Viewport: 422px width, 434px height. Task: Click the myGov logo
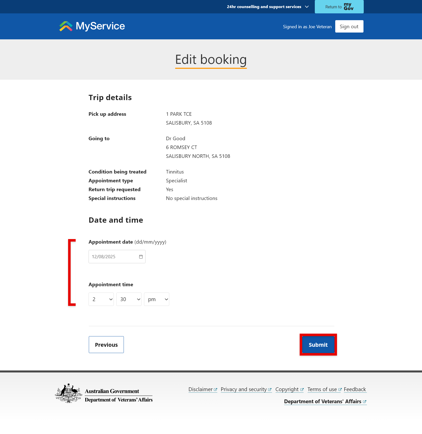tap(348, 6)
